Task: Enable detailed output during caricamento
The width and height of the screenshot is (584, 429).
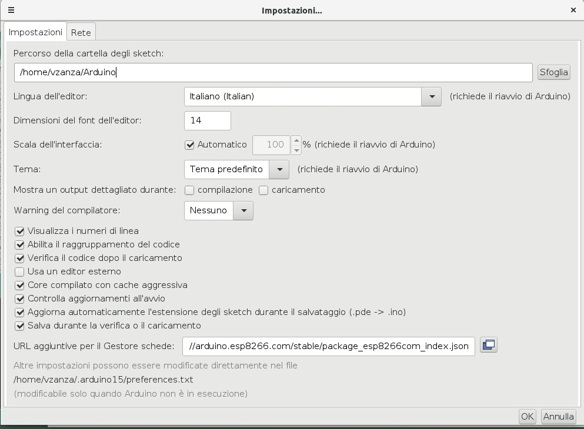Action: point(263,190)
